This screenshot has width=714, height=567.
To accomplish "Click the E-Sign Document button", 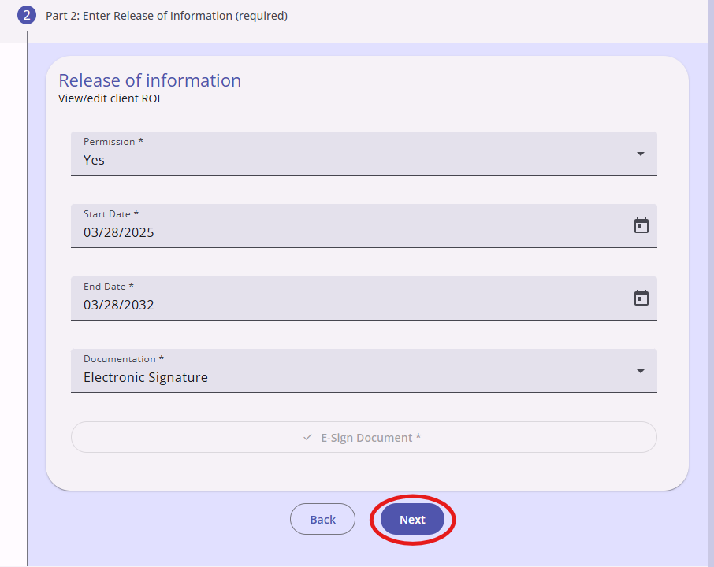I will [364, 437].
